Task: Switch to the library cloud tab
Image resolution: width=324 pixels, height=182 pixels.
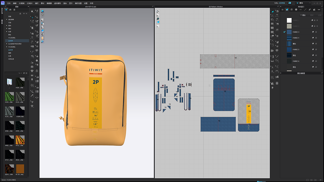Action: click(x=10, y=10)
